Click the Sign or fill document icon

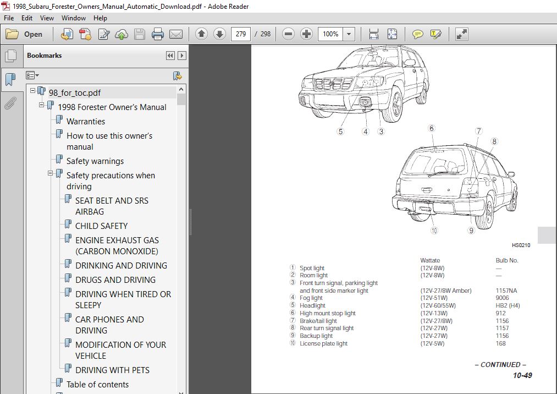(x=104, y=34)
